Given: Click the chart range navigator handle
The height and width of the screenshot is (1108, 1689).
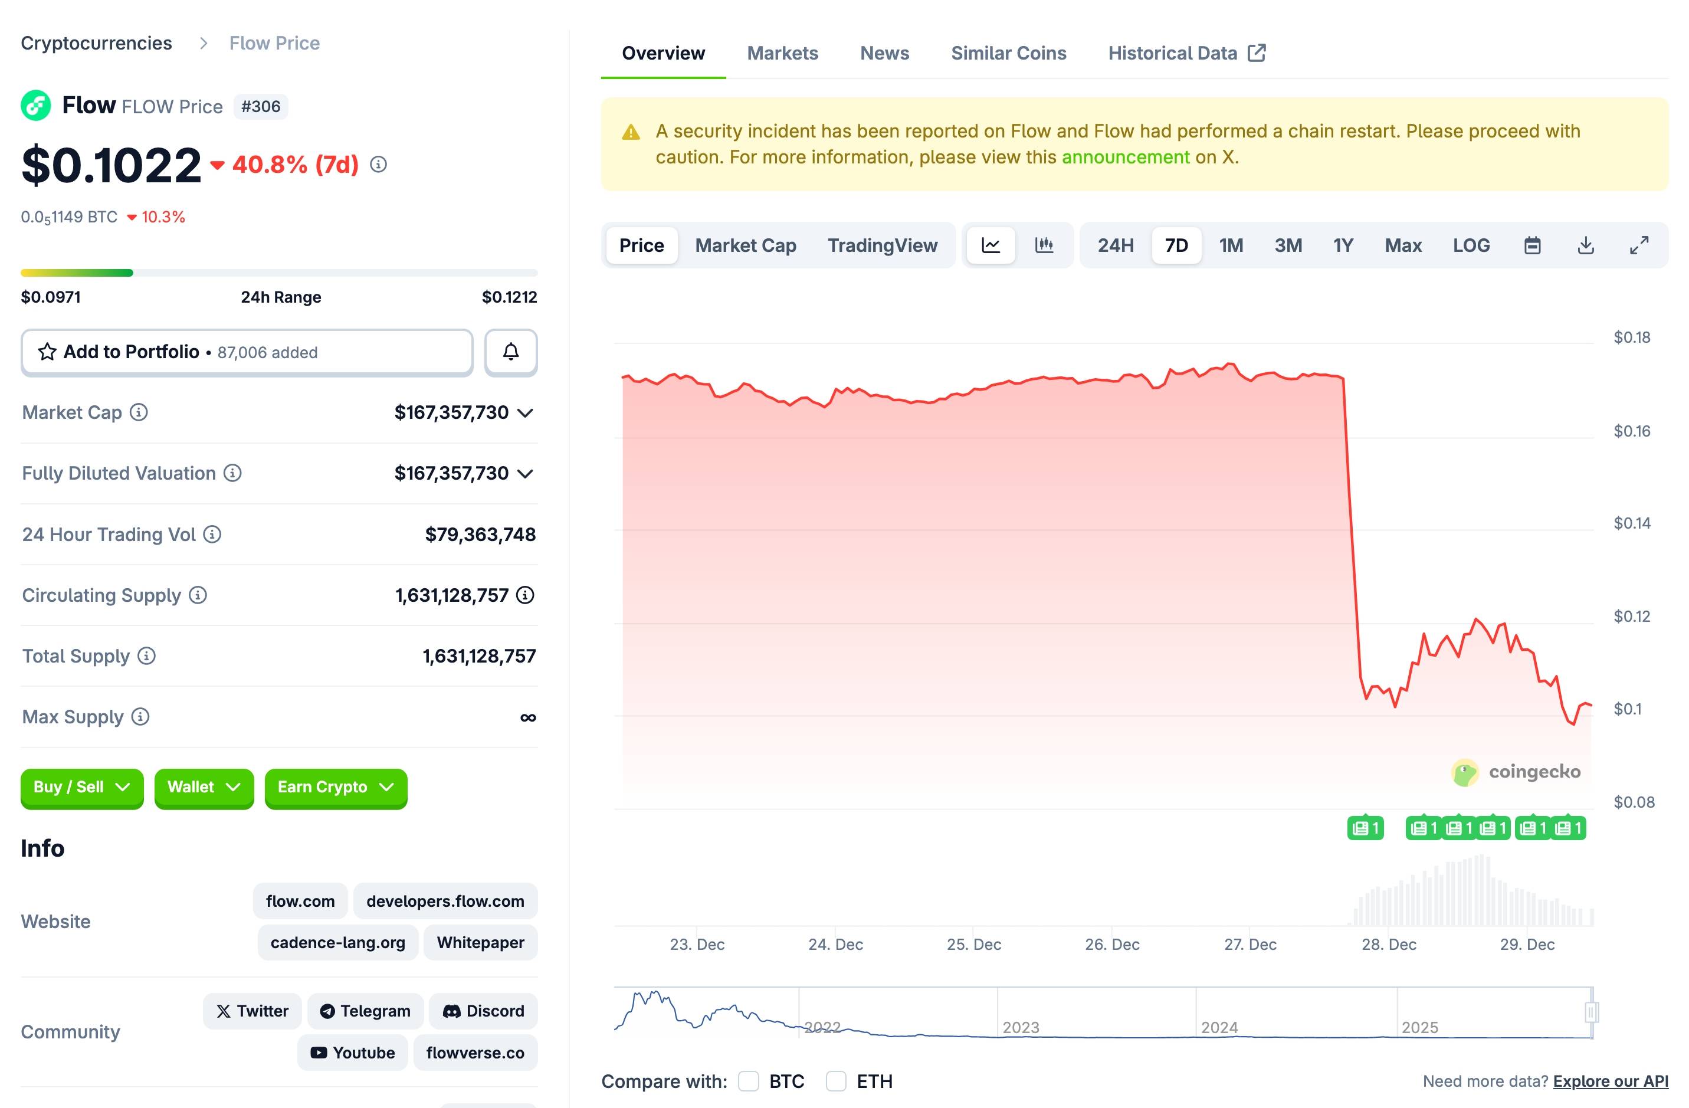Looking at the screenshot, I should (1591, 1011).
